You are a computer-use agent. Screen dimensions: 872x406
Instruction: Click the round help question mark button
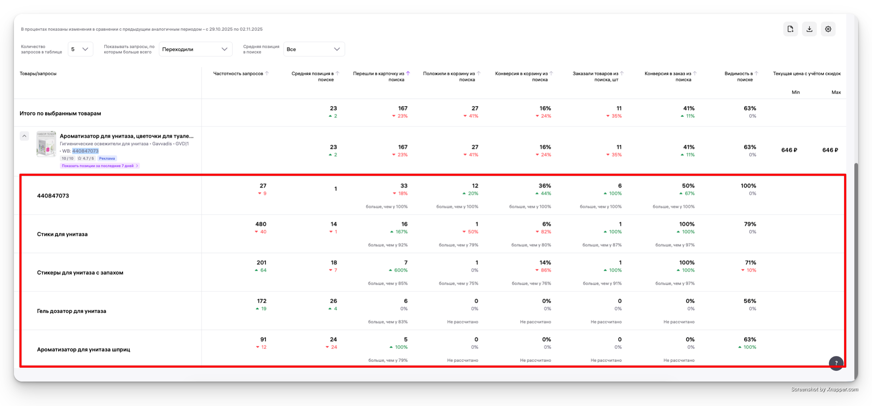pos(836,363)
